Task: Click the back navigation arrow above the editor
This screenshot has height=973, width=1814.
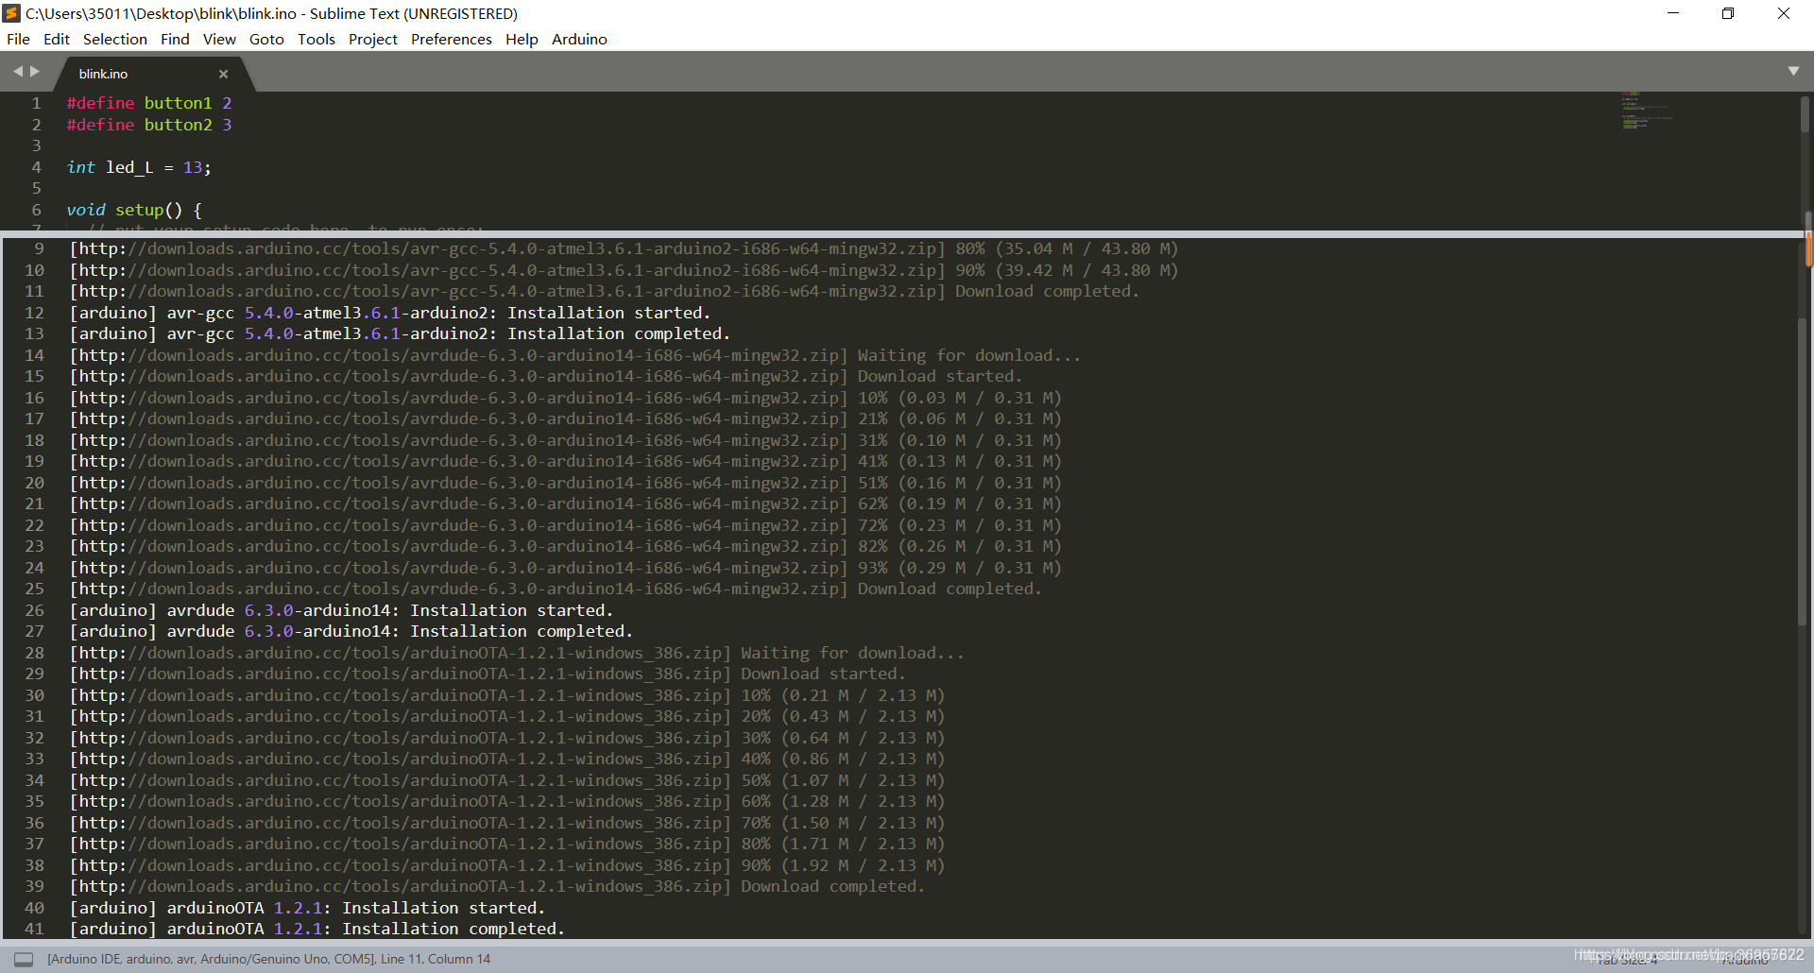Action: coord(17,71)
